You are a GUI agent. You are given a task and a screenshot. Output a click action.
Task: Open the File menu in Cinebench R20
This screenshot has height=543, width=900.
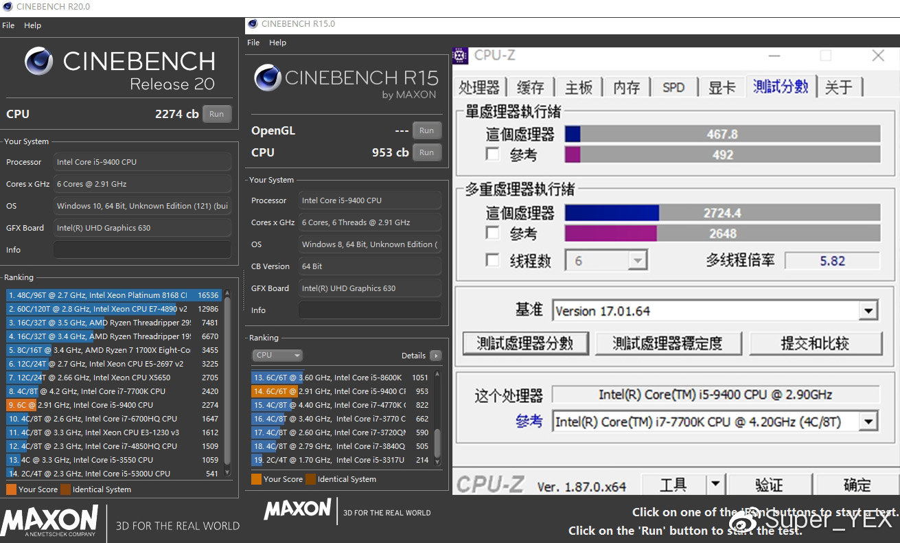(8, 25)
